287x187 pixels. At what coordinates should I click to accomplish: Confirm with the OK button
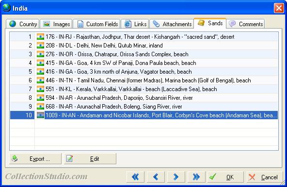point(225,177)
